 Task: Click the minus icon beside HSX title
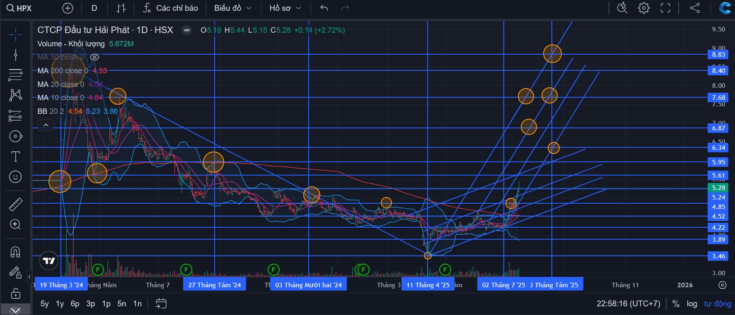click(x=187, y=30)
